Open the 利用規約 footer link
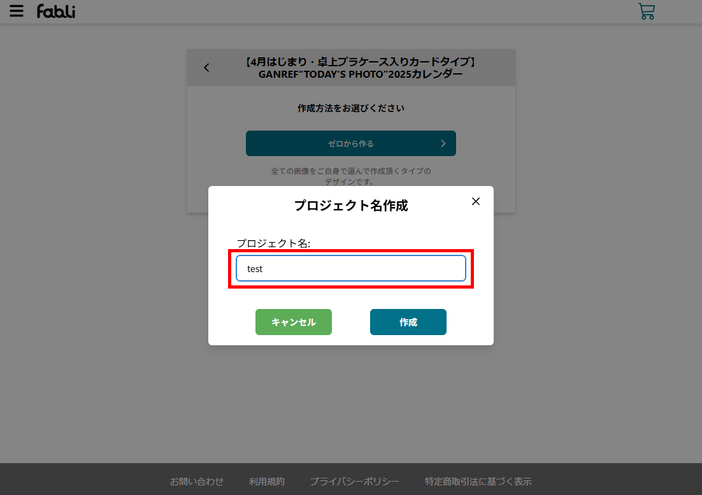Image resolution: width=702 pixels, height=495 pixels. point(267,482)
